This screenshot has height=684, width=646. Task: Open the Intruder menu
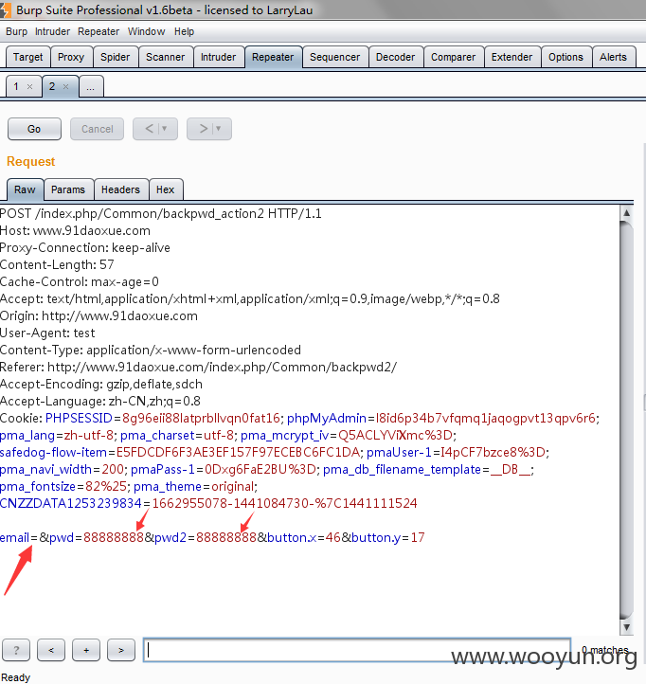click(52, 31)
